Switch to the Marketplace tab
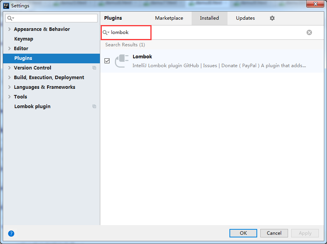The width and height of the screenshot is (327, 244). [169, 18]
